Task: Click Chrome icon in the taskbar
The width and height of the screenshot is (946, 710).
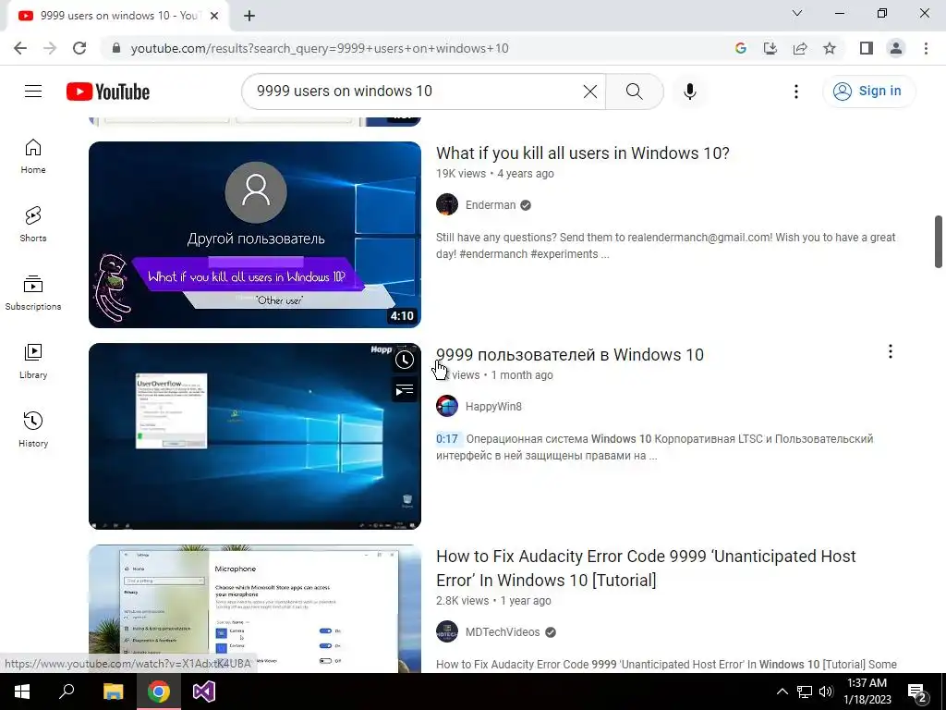Action: [x=159, y=692]
